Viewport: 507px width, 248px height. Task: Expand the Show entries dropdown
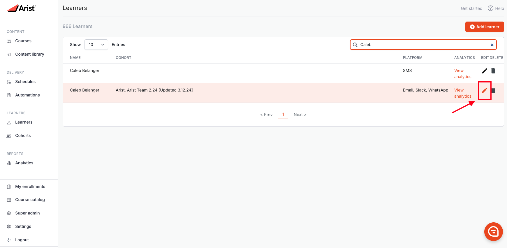click(x=96, y=45)
